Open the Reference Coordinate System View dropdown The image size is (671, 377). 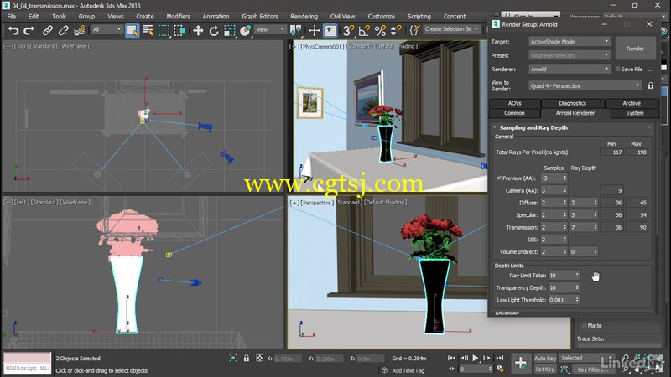tap(270, 29)
